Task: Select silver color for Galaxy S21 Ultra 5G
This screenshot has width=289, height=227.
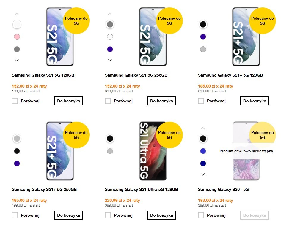Action: 110,151
